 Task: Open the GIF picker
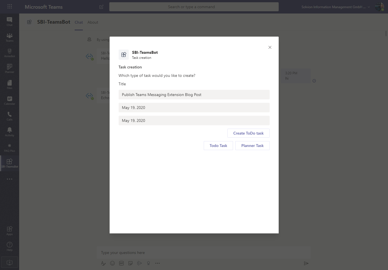(121, 263)
